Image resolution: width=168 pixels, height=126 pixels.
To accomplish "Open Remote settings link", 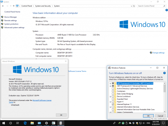I will click(x=10, y=20).
